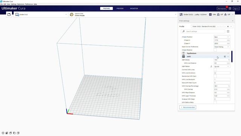Click the fx formula icon for Infill Pattern
241x136 pixels.
211,66
